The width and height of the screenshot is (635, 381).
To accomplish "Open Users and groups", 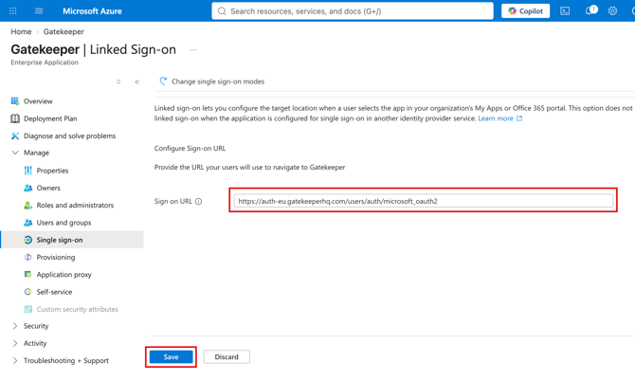I will (63, 223).
